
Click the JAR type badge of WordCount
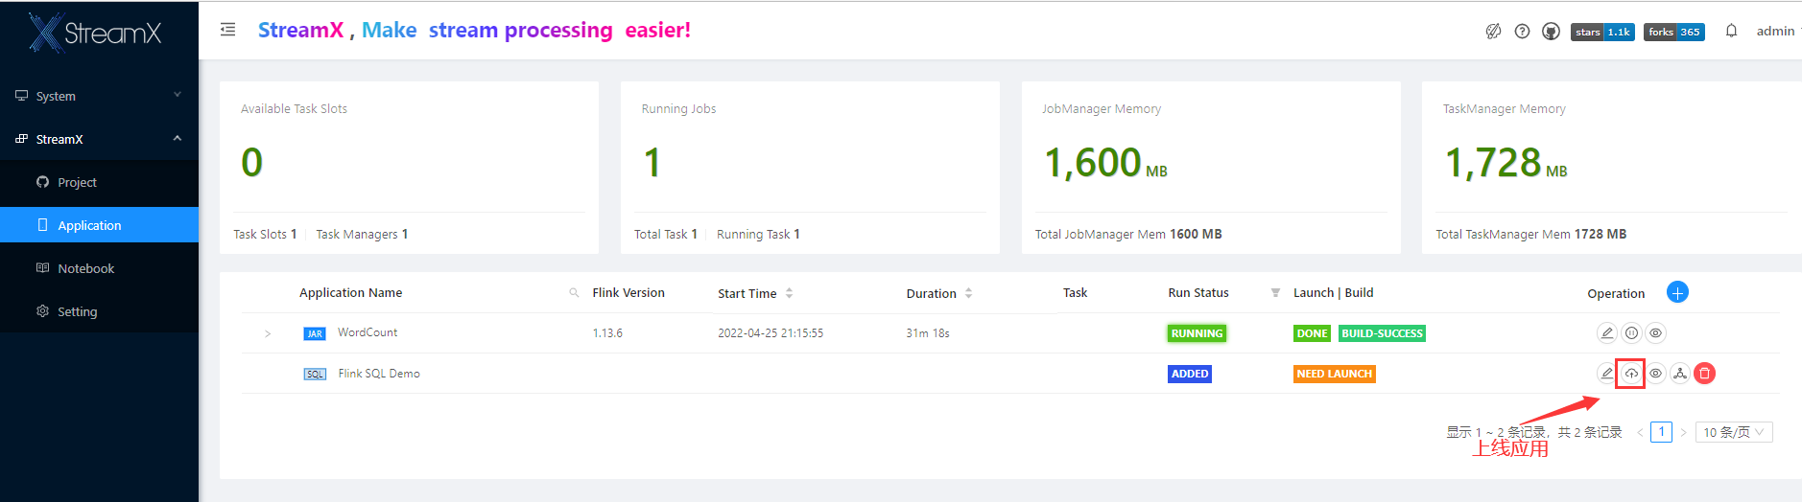(315, 334)
